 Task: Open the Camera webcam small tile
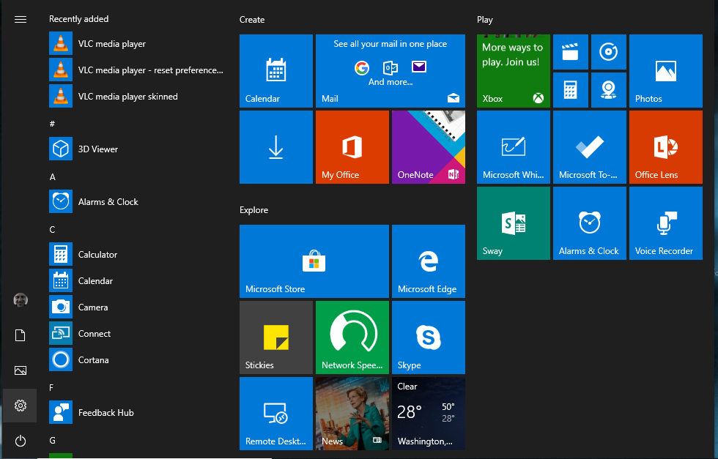click(609, 90)
